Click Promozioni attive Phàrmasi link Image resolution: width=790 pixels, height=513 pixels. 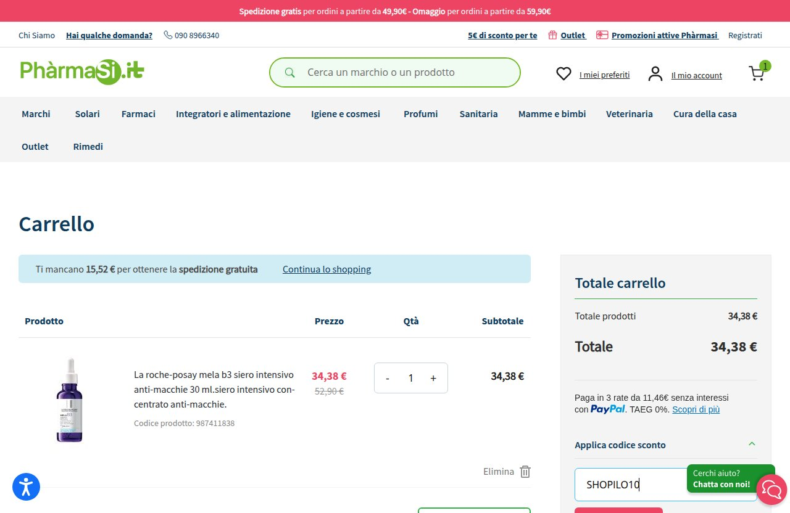665,35
